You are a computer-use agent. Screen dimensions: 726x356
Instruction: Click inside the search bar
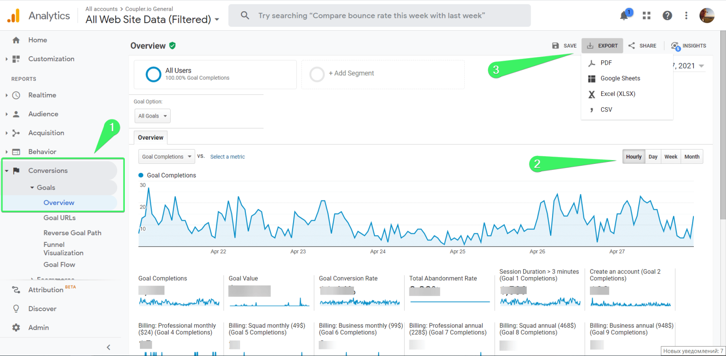tap(379, 15)
